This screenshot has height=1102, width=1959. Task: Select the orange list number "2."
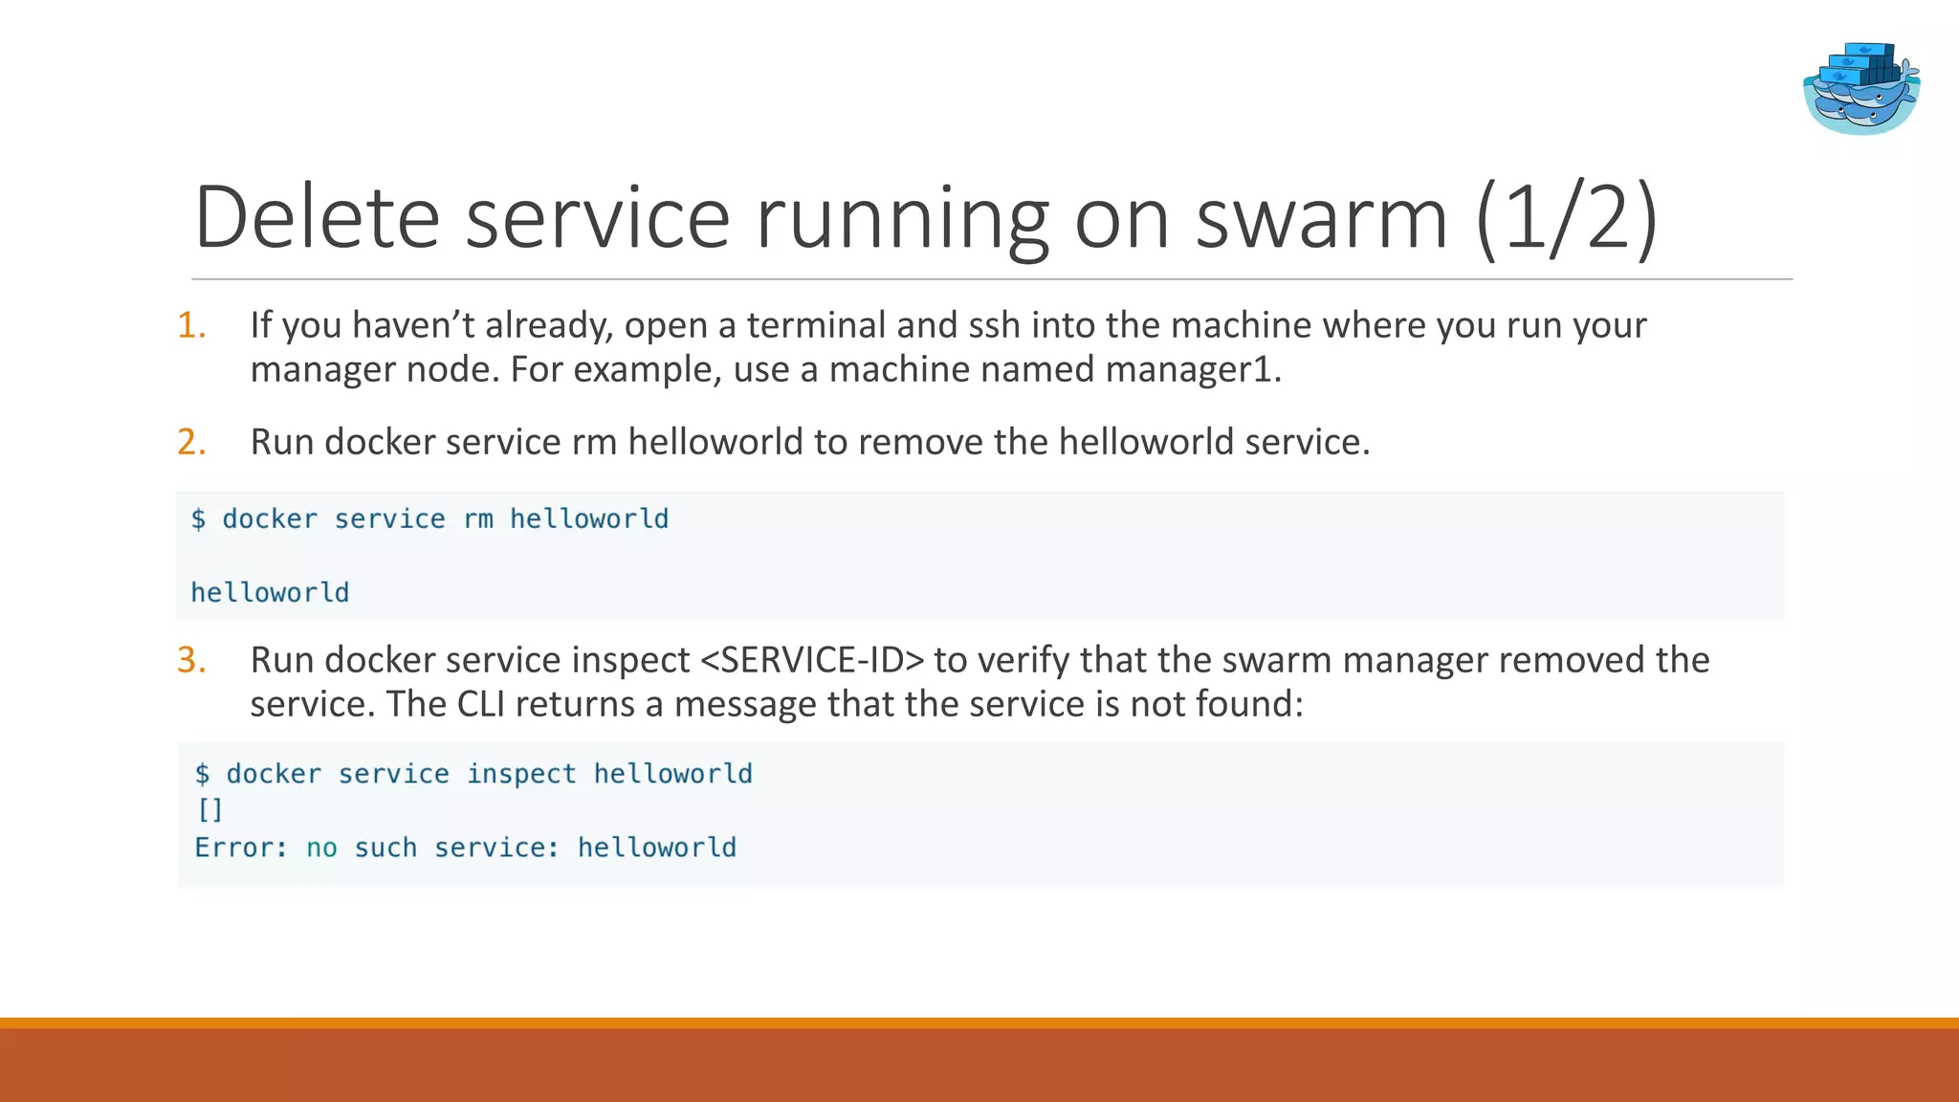pyautogui.click(x=192, y=442)
